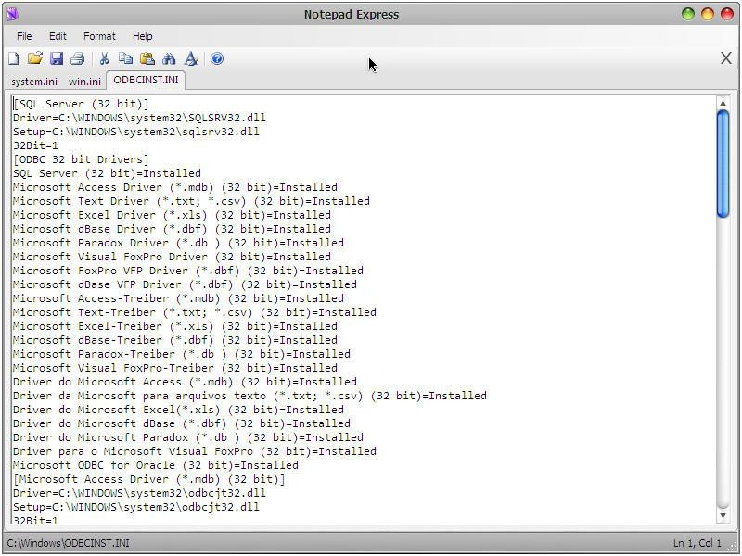Click the 'Microsoft Paradox-Treiber (*.db )' line
This screenshot has width=742, height=556.
pos(182,354)
